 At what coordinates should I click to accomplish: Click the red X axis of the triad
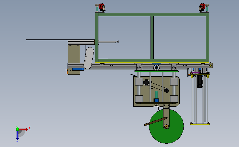pyautogui.click(x=23, y=129)
